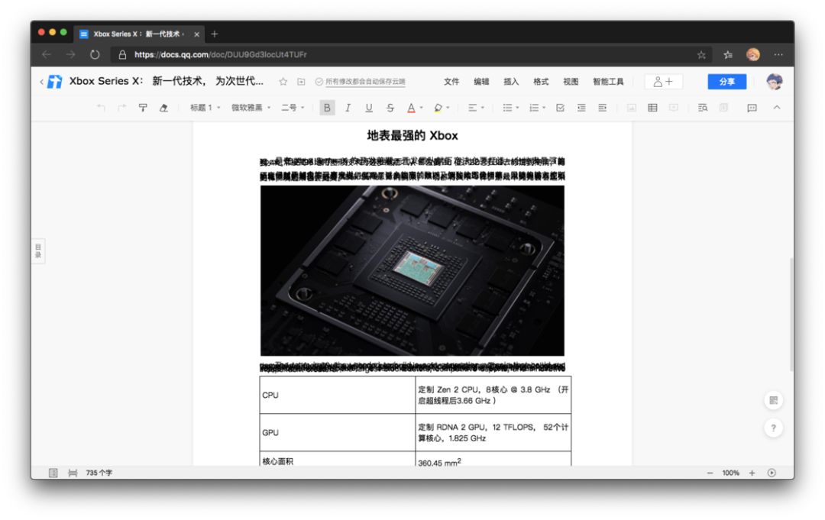Open the 编辑 menu

[x=481, y=82]
